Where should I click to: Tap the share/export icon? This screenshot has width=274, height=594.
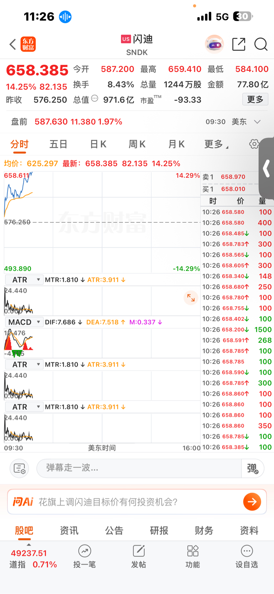(239, 44)
